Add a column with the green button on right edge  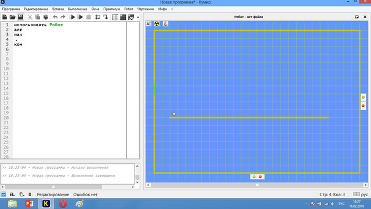(363, 97)
